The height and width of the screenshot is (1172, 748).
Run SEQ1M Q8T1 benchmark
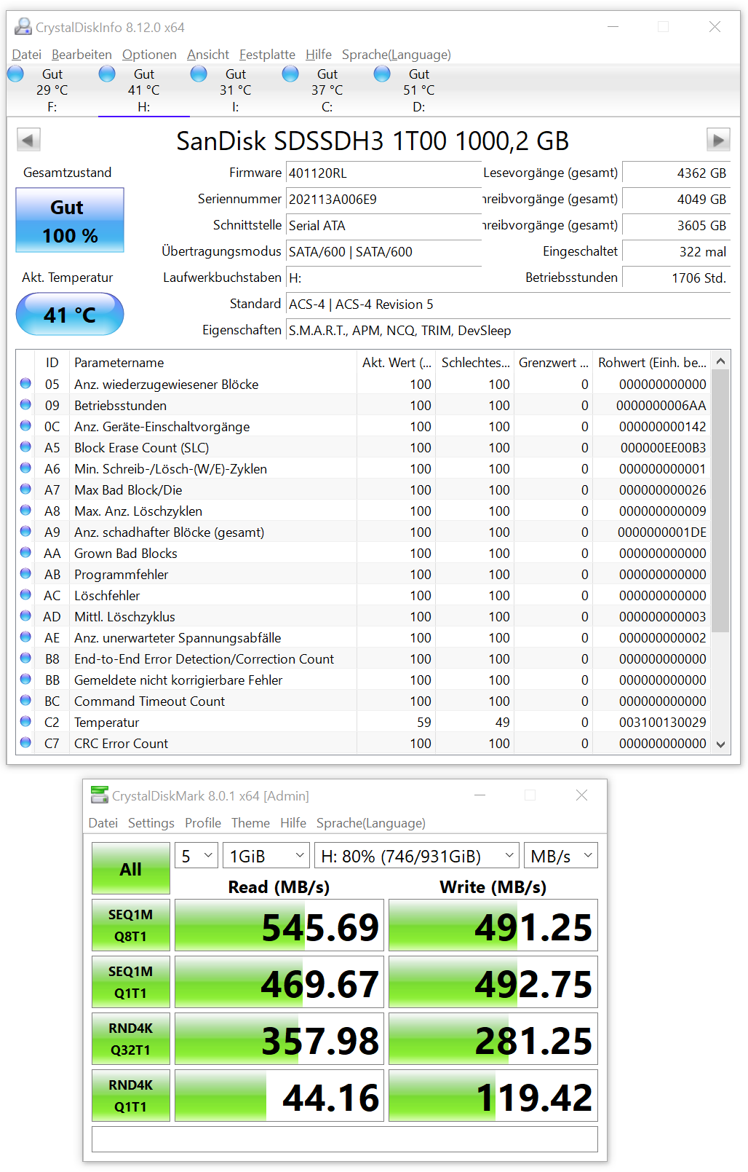(x=131, y=925)
